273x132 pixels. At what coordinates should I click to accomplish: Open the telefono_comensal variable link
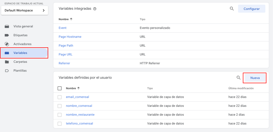pos(79,123)
